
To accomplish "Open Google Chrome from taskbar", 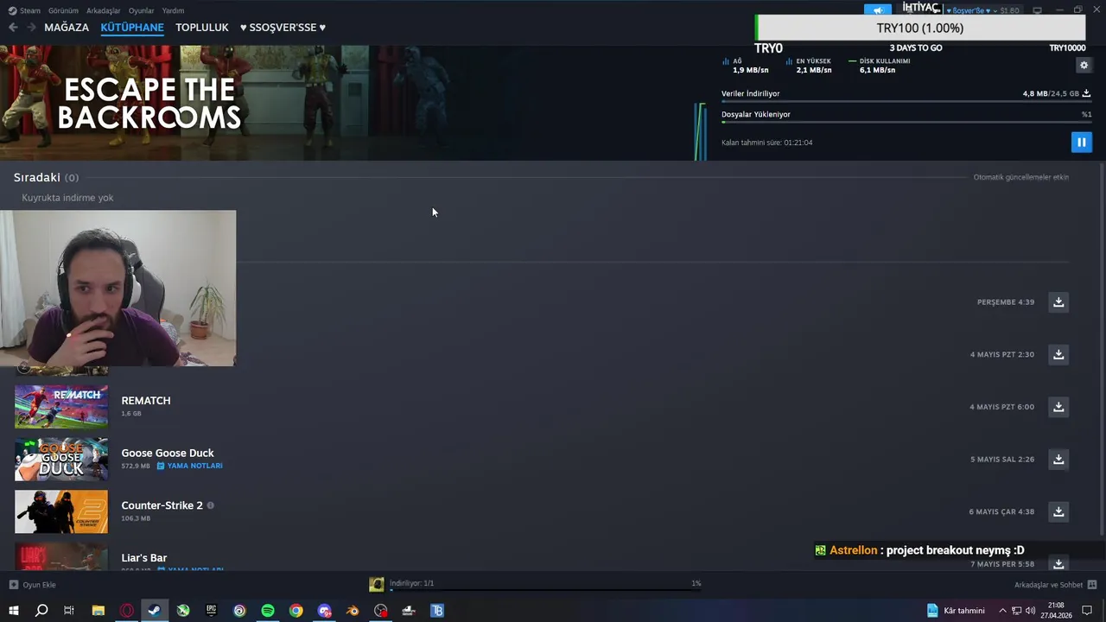I will point(296,611).
